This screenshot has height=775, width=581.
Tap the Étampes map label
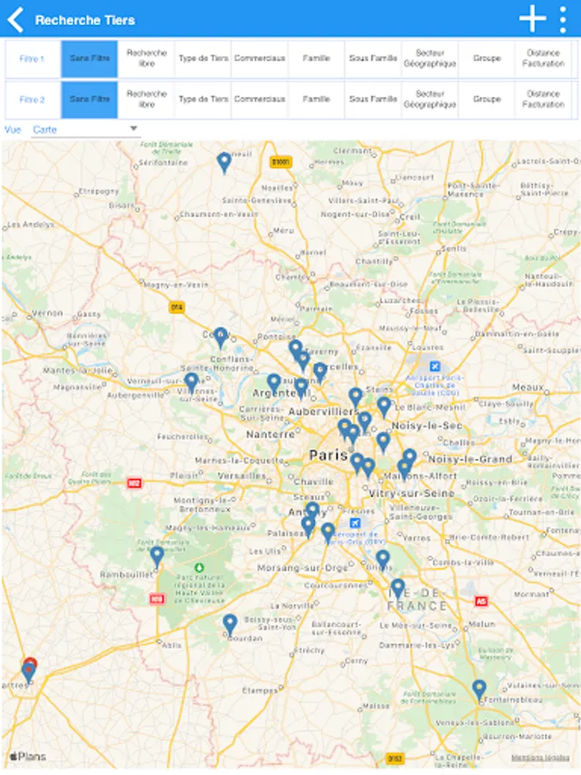click(260, 690)
